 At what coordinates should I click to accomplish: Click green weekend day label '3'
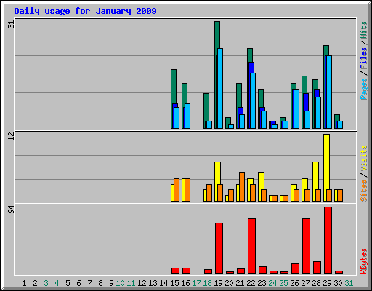46,283
